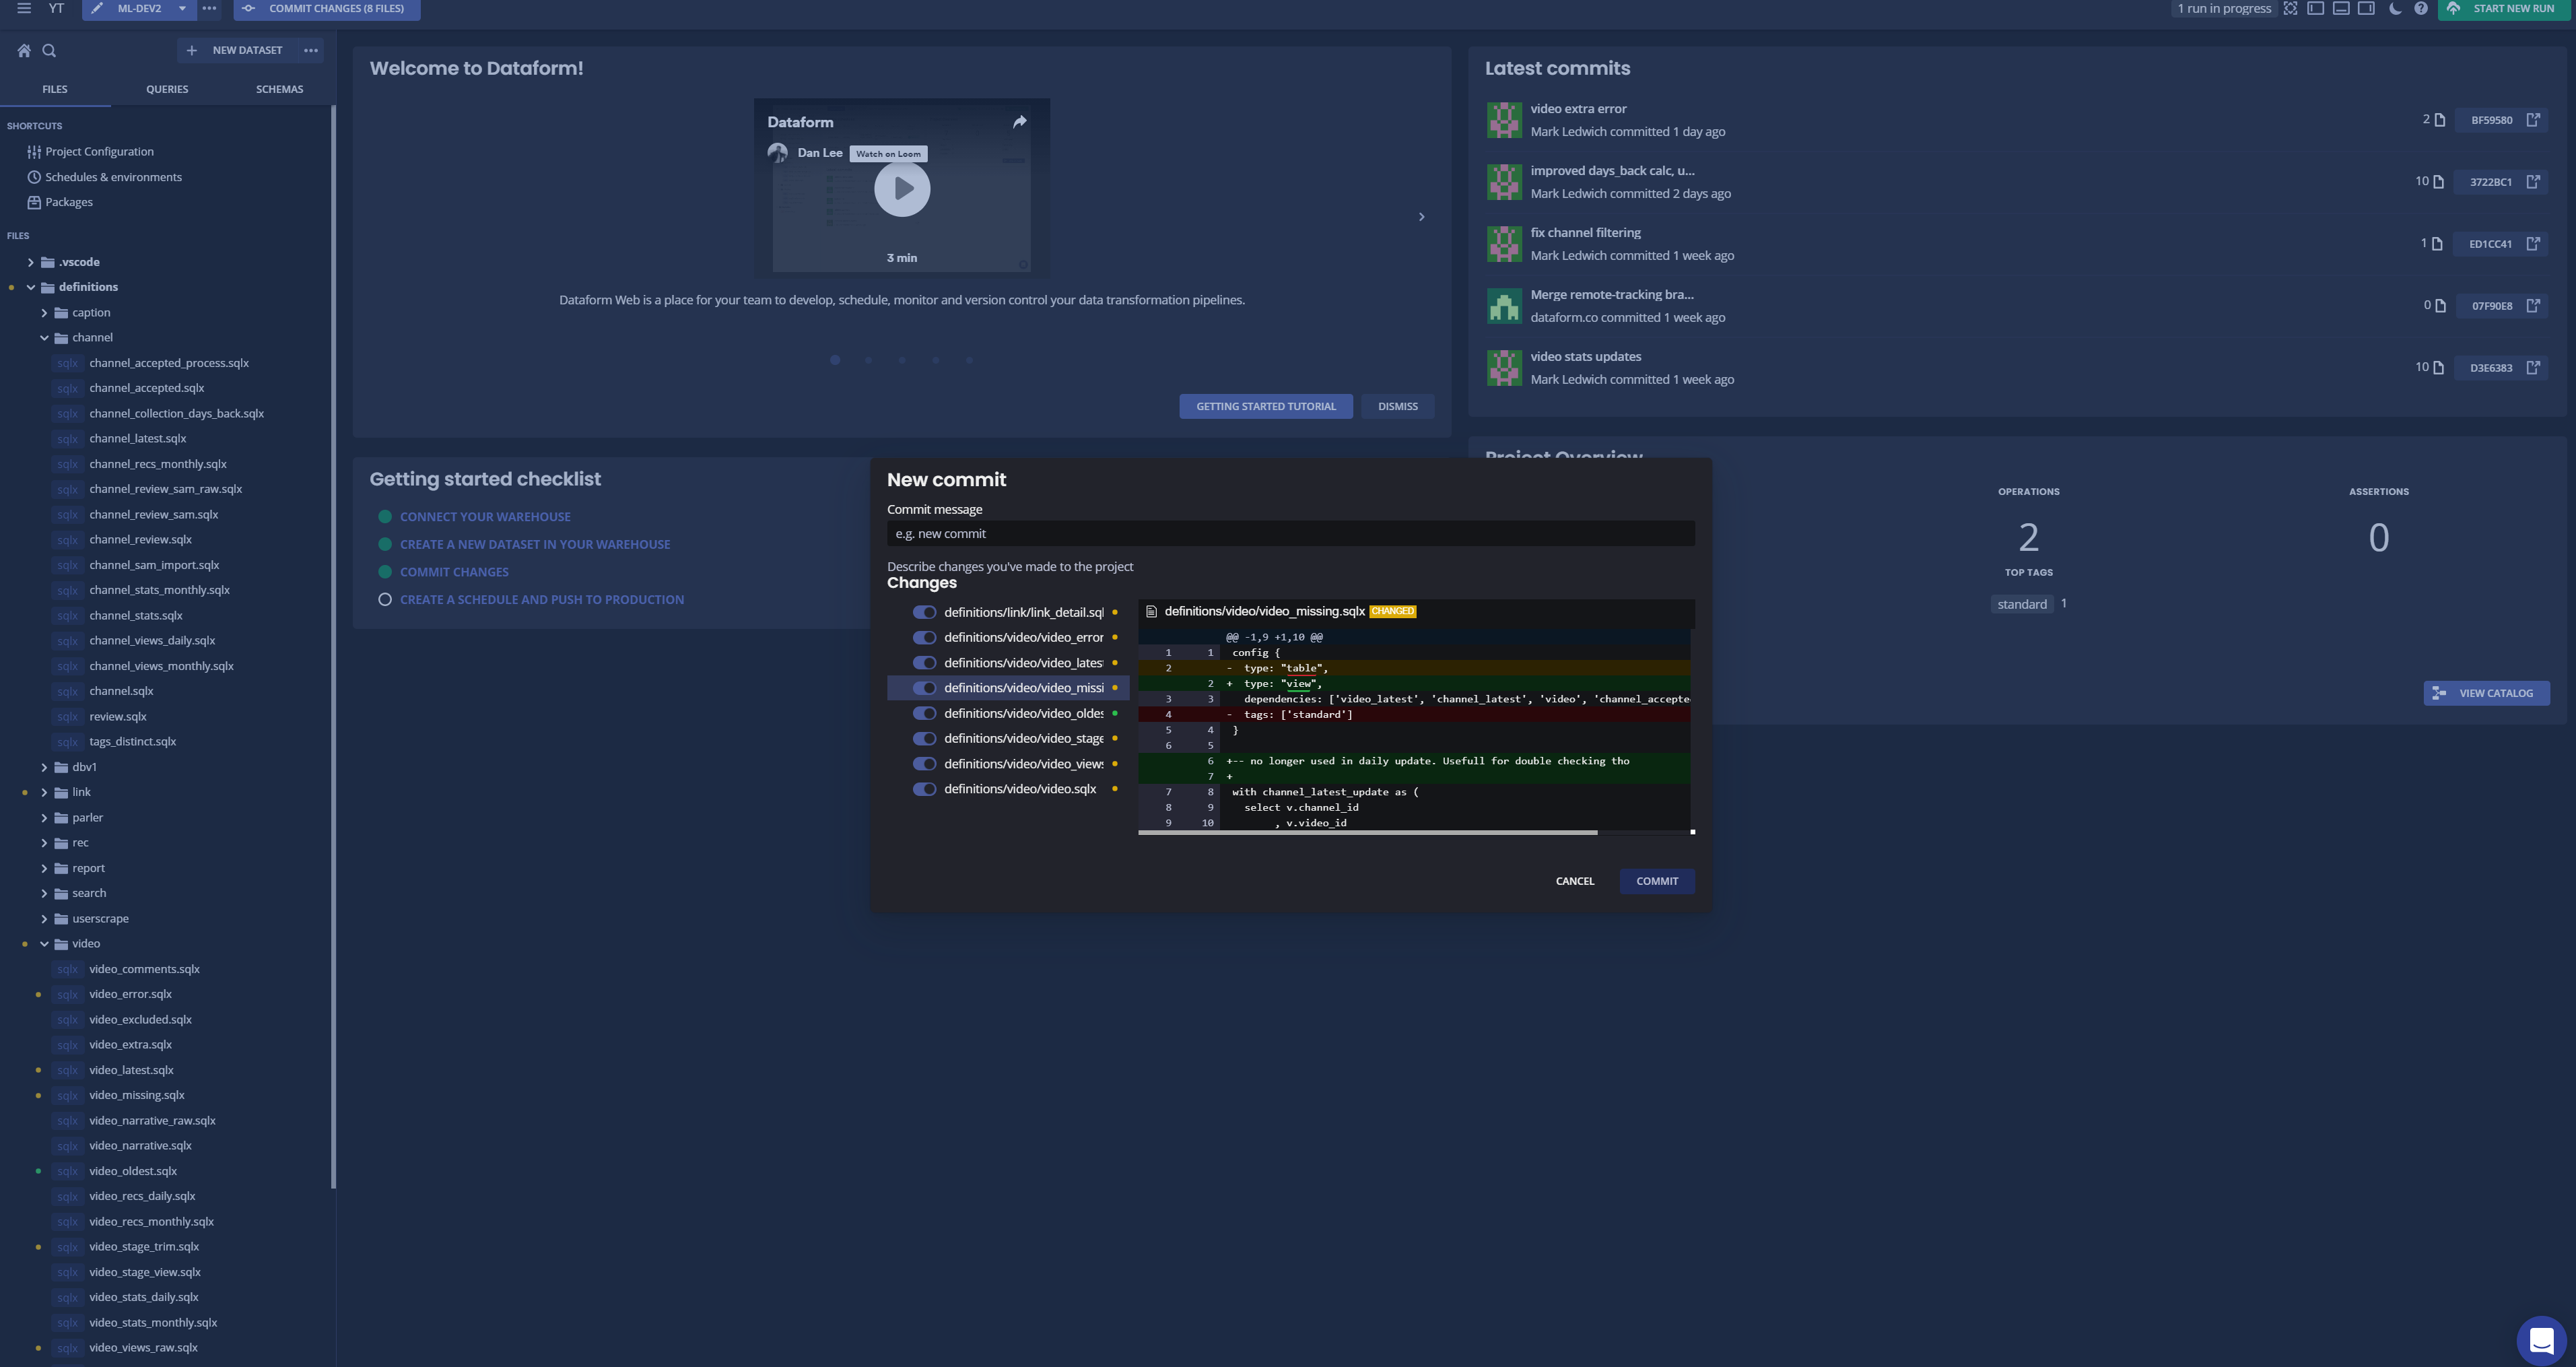This screenshot has width=2576, height=1367.
Task: Click the Commit button
Action: point(1657,881)
